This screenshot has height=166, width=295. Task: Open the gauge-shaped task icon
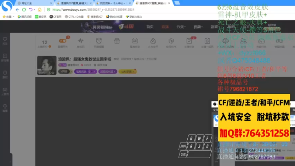pos(261,41)
